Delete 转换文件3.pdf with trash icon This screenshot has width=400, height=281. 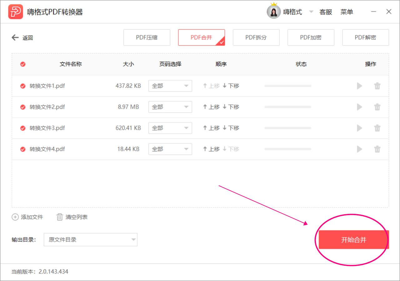[x=377, y=128]
